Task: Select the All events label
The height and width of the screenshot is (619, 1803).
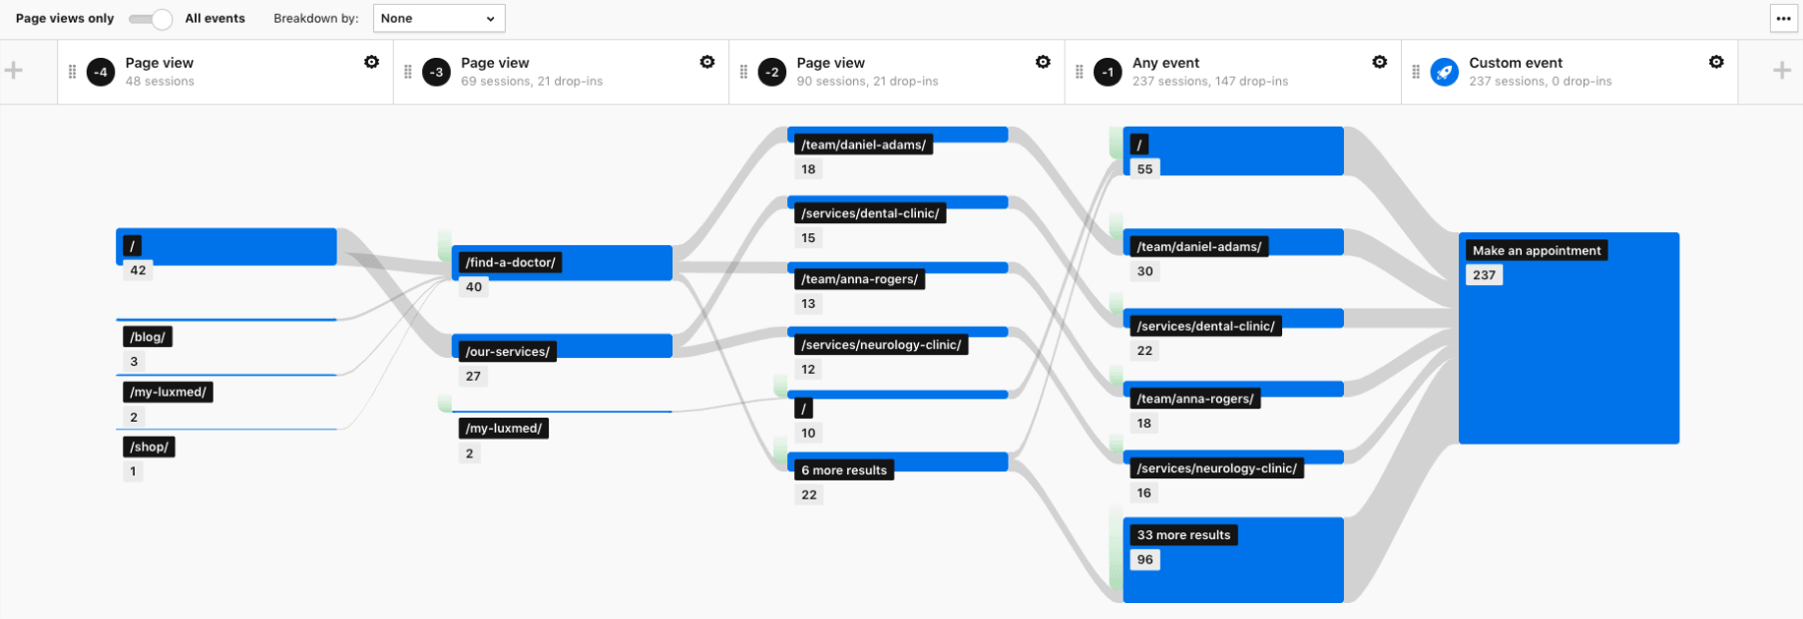Action: pyautogui.click(x=215, y=19)
